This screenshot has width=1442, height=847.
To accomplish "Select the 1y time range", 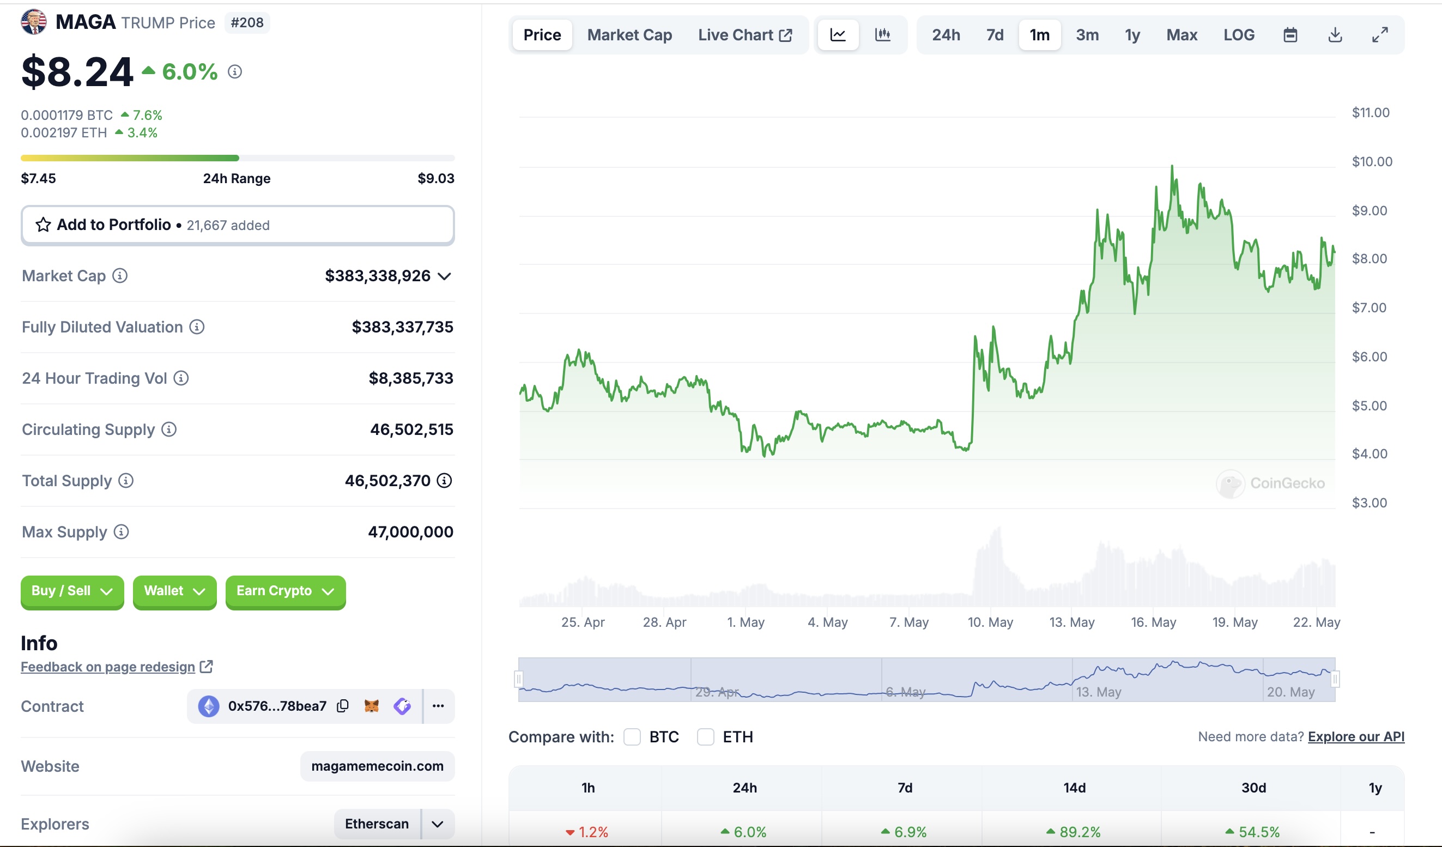I will 1132,35.
